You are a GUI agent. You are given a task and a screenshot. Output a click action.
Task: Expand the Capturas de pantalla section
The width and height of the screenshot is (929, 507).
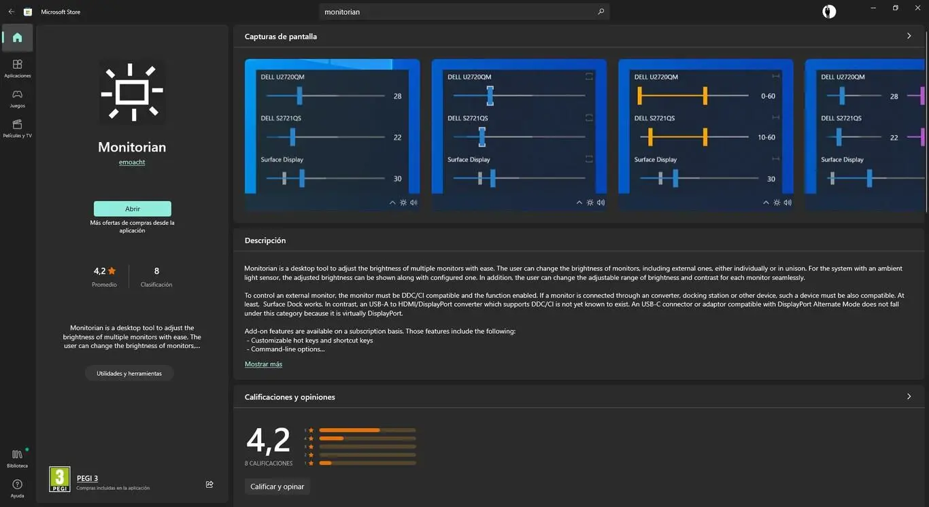(x=909, y=36)
